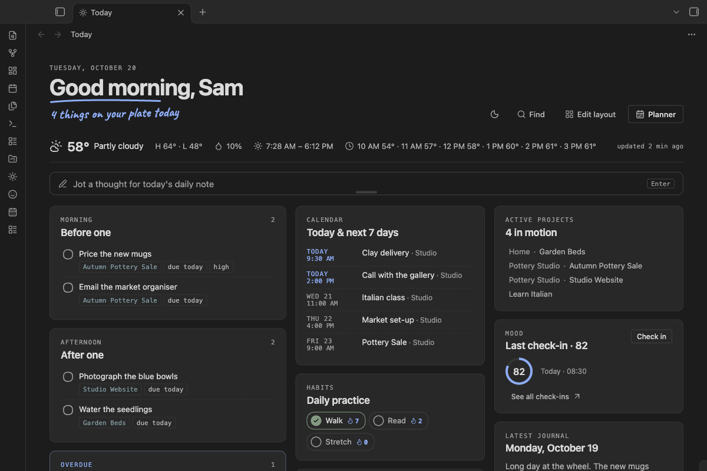Close the Today tab
Viewport: 707px width, 471px height.
tap(181, 12)
